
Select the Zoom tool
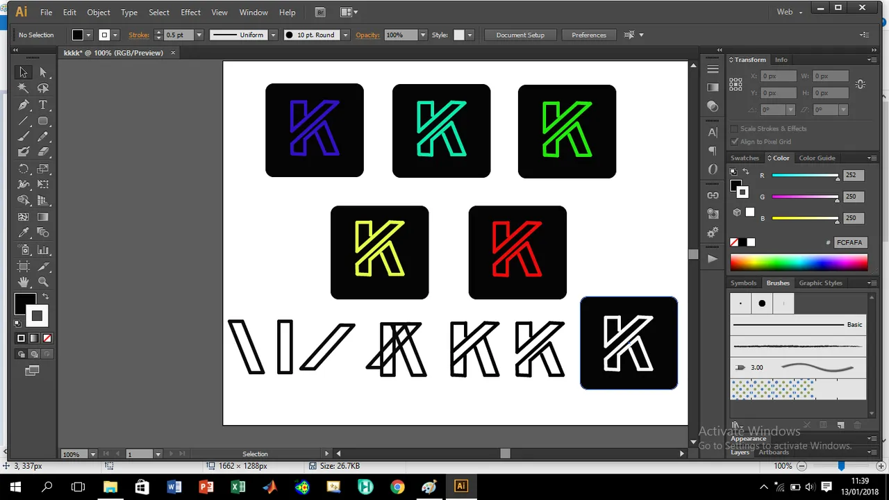tap(43, 282)
